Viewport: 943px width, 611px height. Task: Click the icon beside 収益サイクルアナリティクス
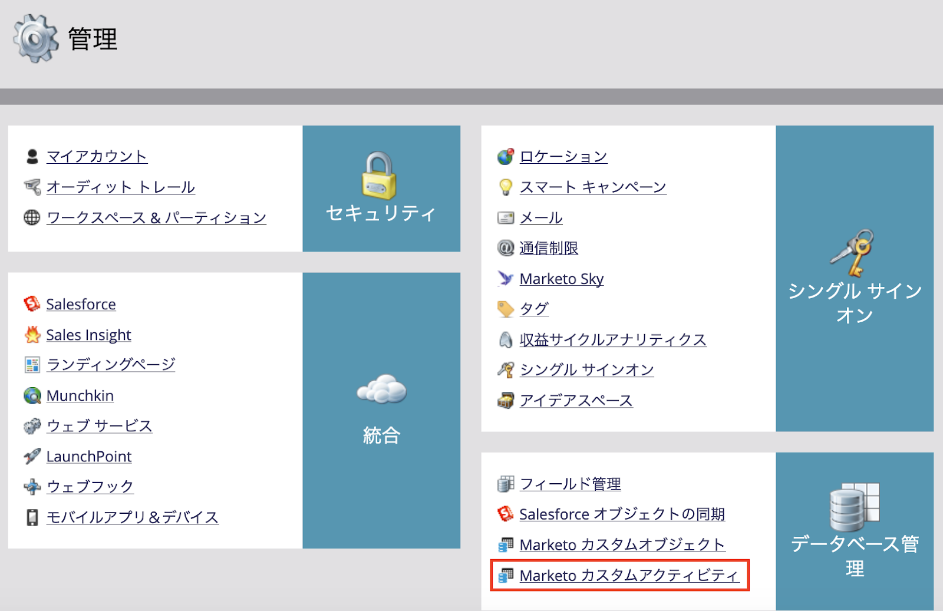click(505, 339)
